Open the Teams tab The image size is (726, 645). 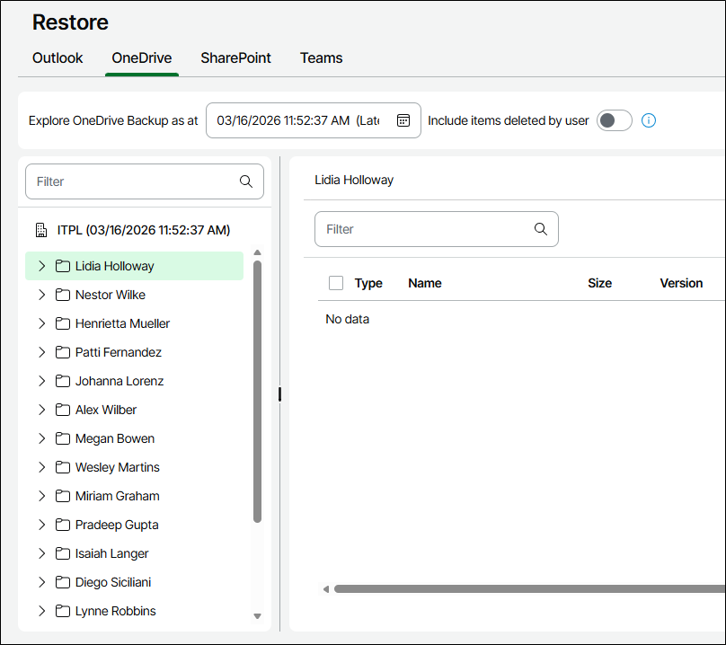point(321,57)
